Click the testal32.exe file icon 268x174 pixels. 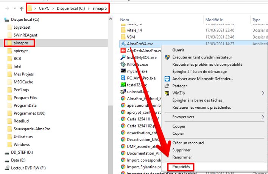[x=123, y=85]
